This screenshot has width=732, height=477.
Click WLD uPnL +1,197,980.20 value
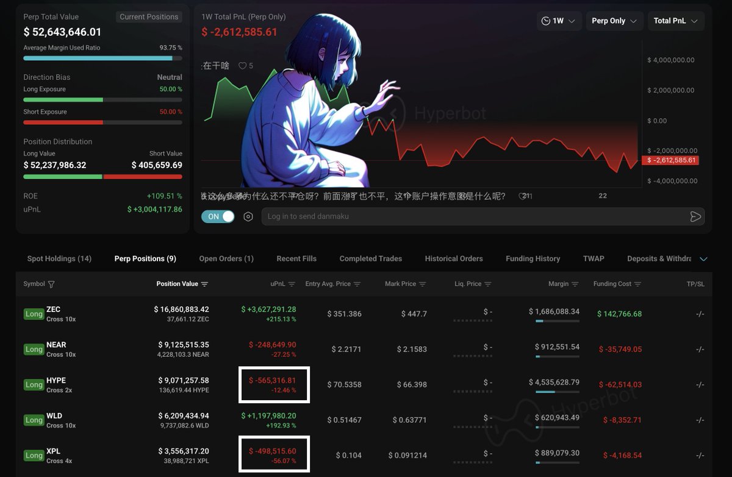coord(269,415)
